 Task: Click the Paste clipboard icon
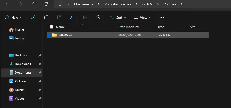(x=59, y=17)
